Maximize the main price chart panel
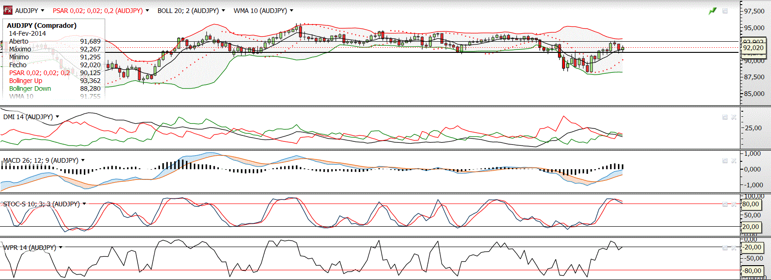The width and height of the screenshot is (771, 280). 725,11
